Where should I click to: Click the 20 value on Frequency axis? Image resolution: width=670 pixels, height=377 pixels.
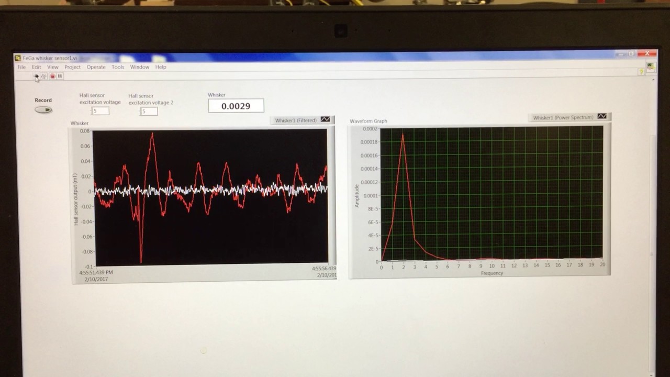click(x=602, y=265)
